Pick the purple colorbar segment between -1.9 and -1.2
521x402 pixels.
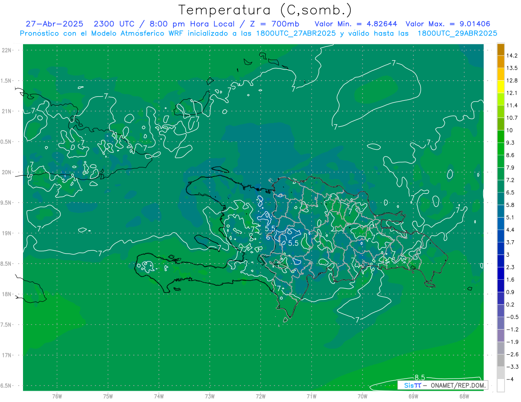[501, 336]
